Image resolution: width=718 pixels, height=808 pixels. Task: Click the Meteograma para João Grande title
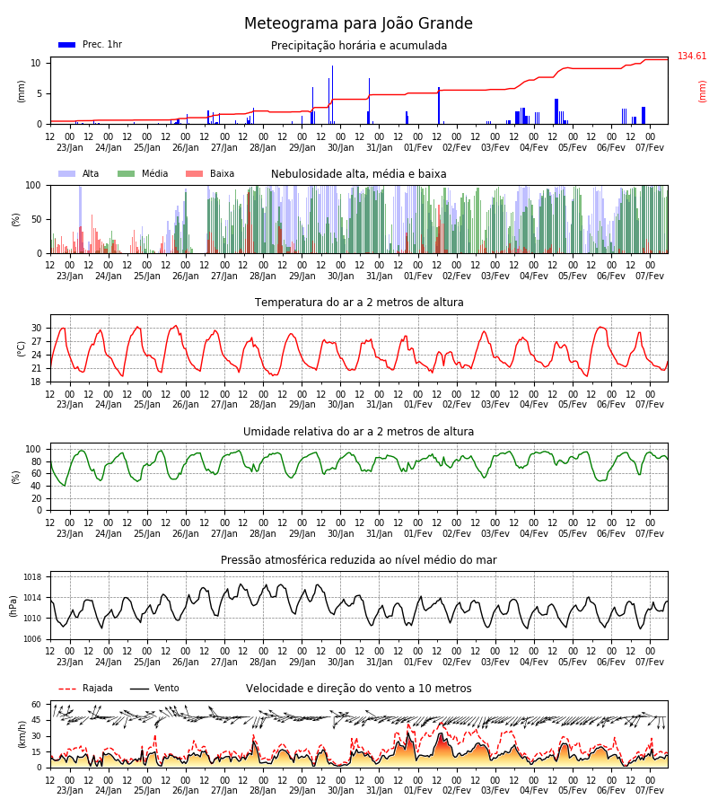(358, 23)
